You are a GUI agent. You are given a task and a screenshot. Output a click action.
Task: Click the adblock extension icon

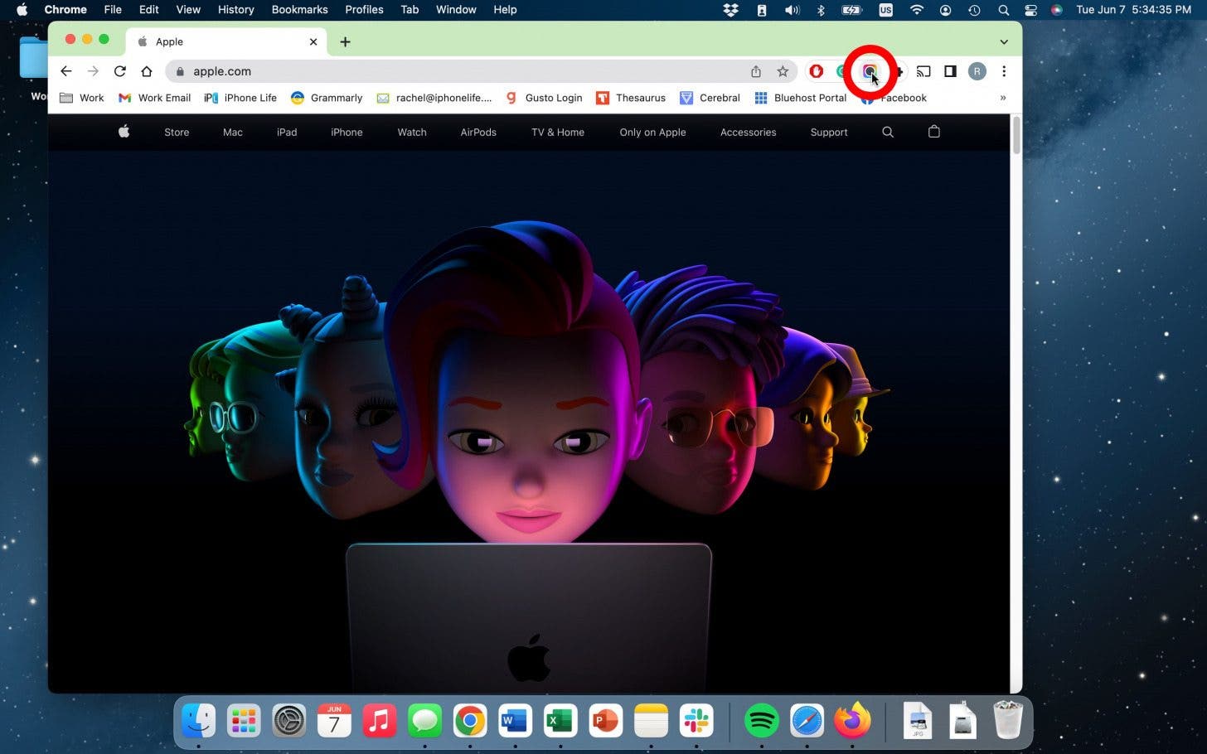pyautogui.click(x=816, y=71)
